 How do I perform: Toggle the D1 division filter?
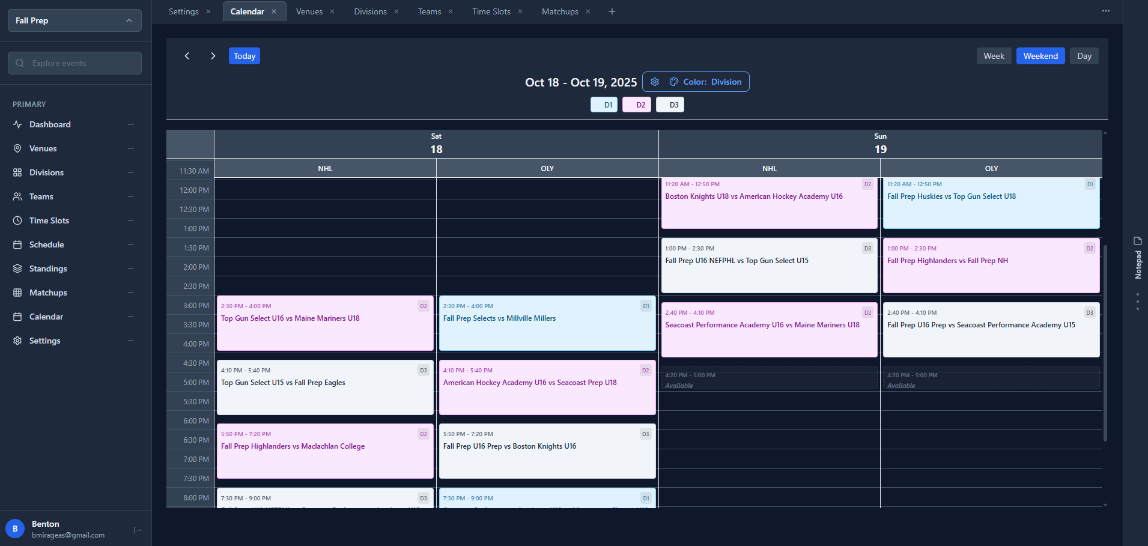click(x=604, y=104)
